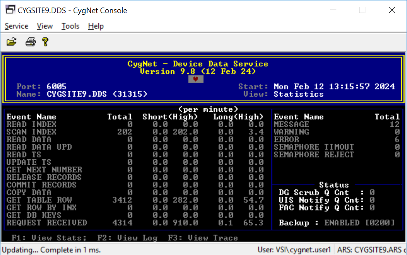Click the F3: View Trace shortcut text
This screenshot has width=407, height=255.
(x=203, y=238)
